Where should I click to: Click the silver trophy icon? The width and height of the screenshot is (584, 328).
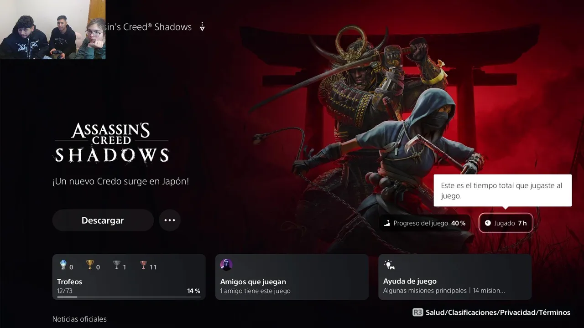[x=117, y=265]
